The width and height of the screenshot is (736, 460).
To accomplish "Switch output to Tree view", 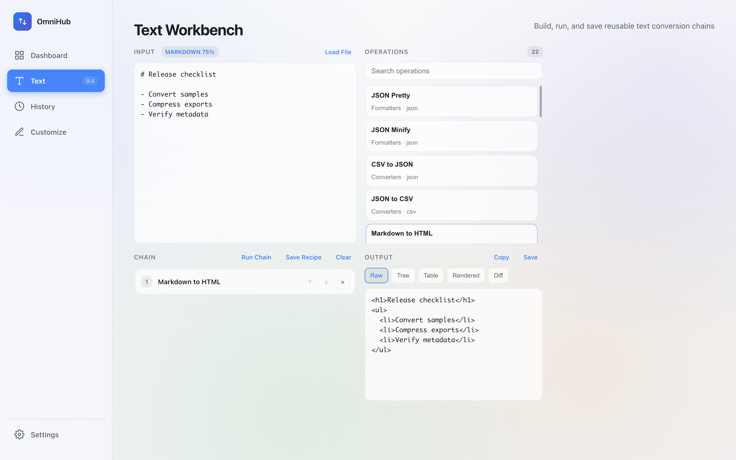I will (x=403, y=275).
